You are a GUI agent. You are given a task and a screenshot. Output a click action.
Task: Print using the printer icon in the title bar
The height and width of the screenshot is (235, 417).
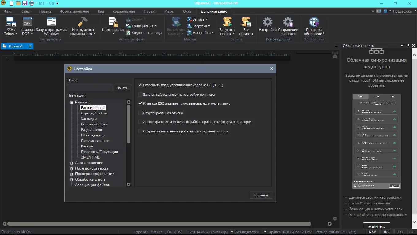point(31,3)
